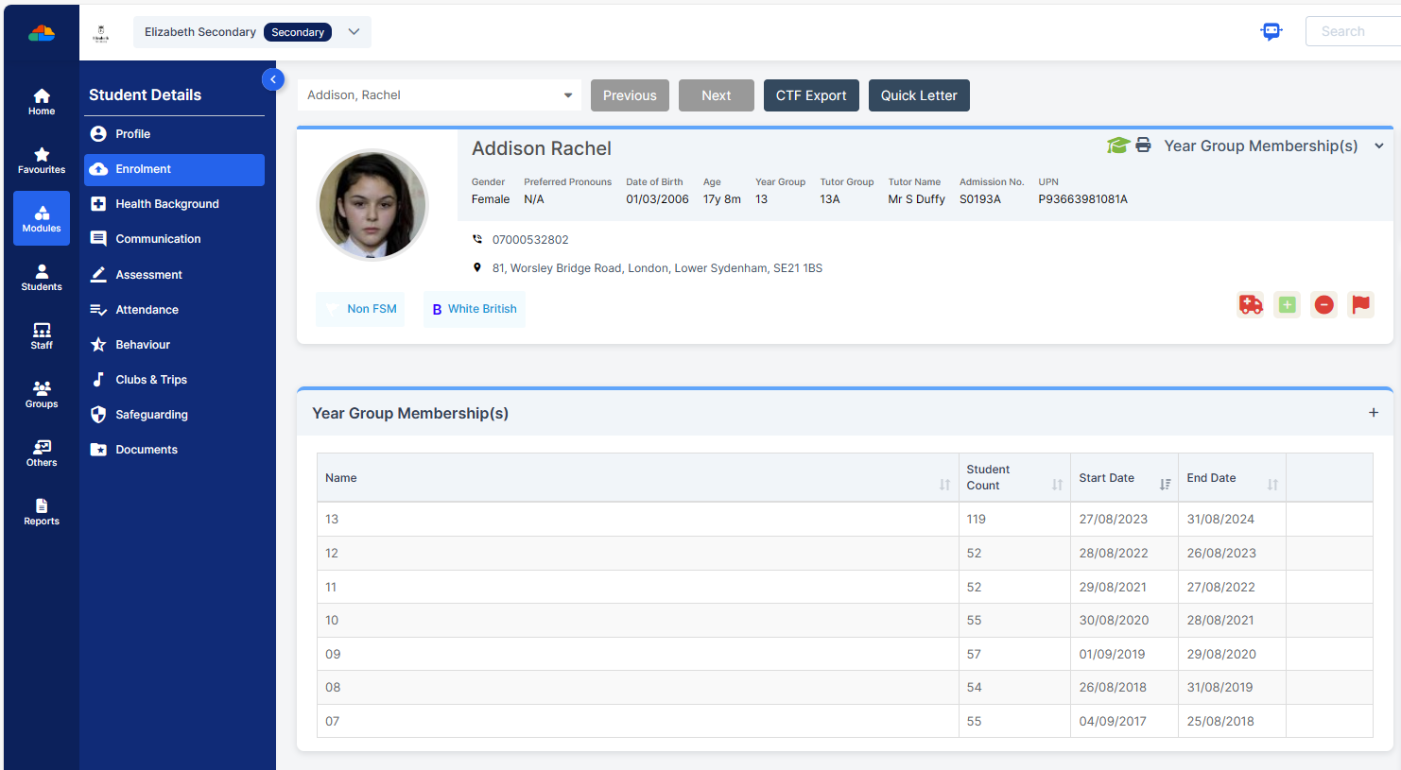The width and height of the screenshot is (1401, 770).
Task: Click phone number 07000532802
Action: [x=530, y=240]
